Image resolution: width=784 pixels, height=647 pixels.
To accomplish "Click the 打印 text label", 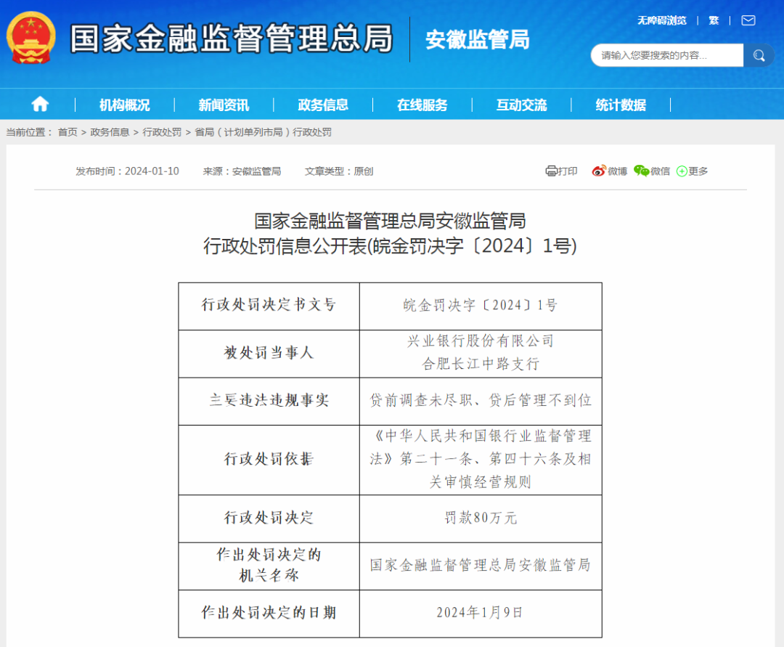I will click(568, 171).
